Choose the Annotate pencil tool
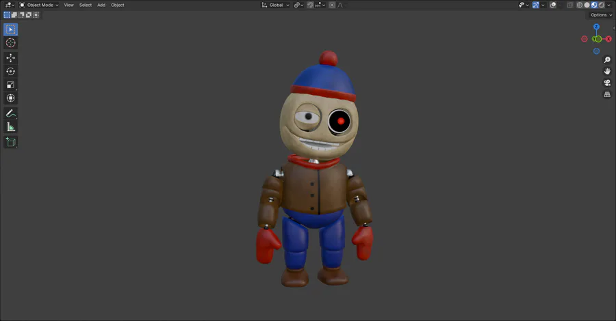This screenshot has width=616, height=321. pos(10,113)
